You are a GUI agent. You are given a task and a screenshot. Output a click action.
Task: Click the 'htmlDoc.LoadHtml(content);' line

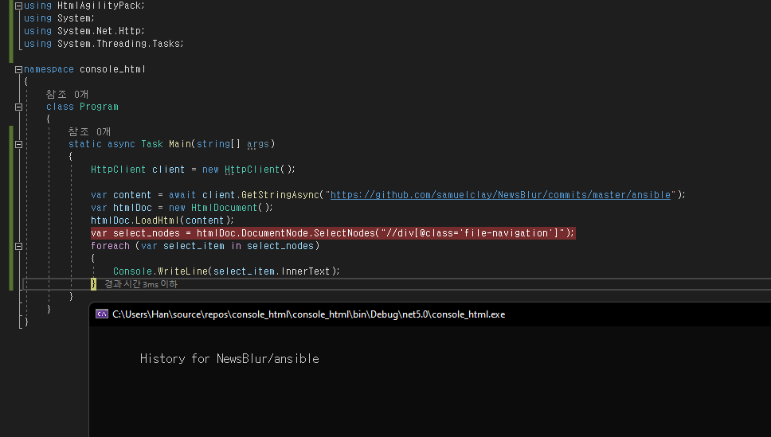tap(162, 220)
